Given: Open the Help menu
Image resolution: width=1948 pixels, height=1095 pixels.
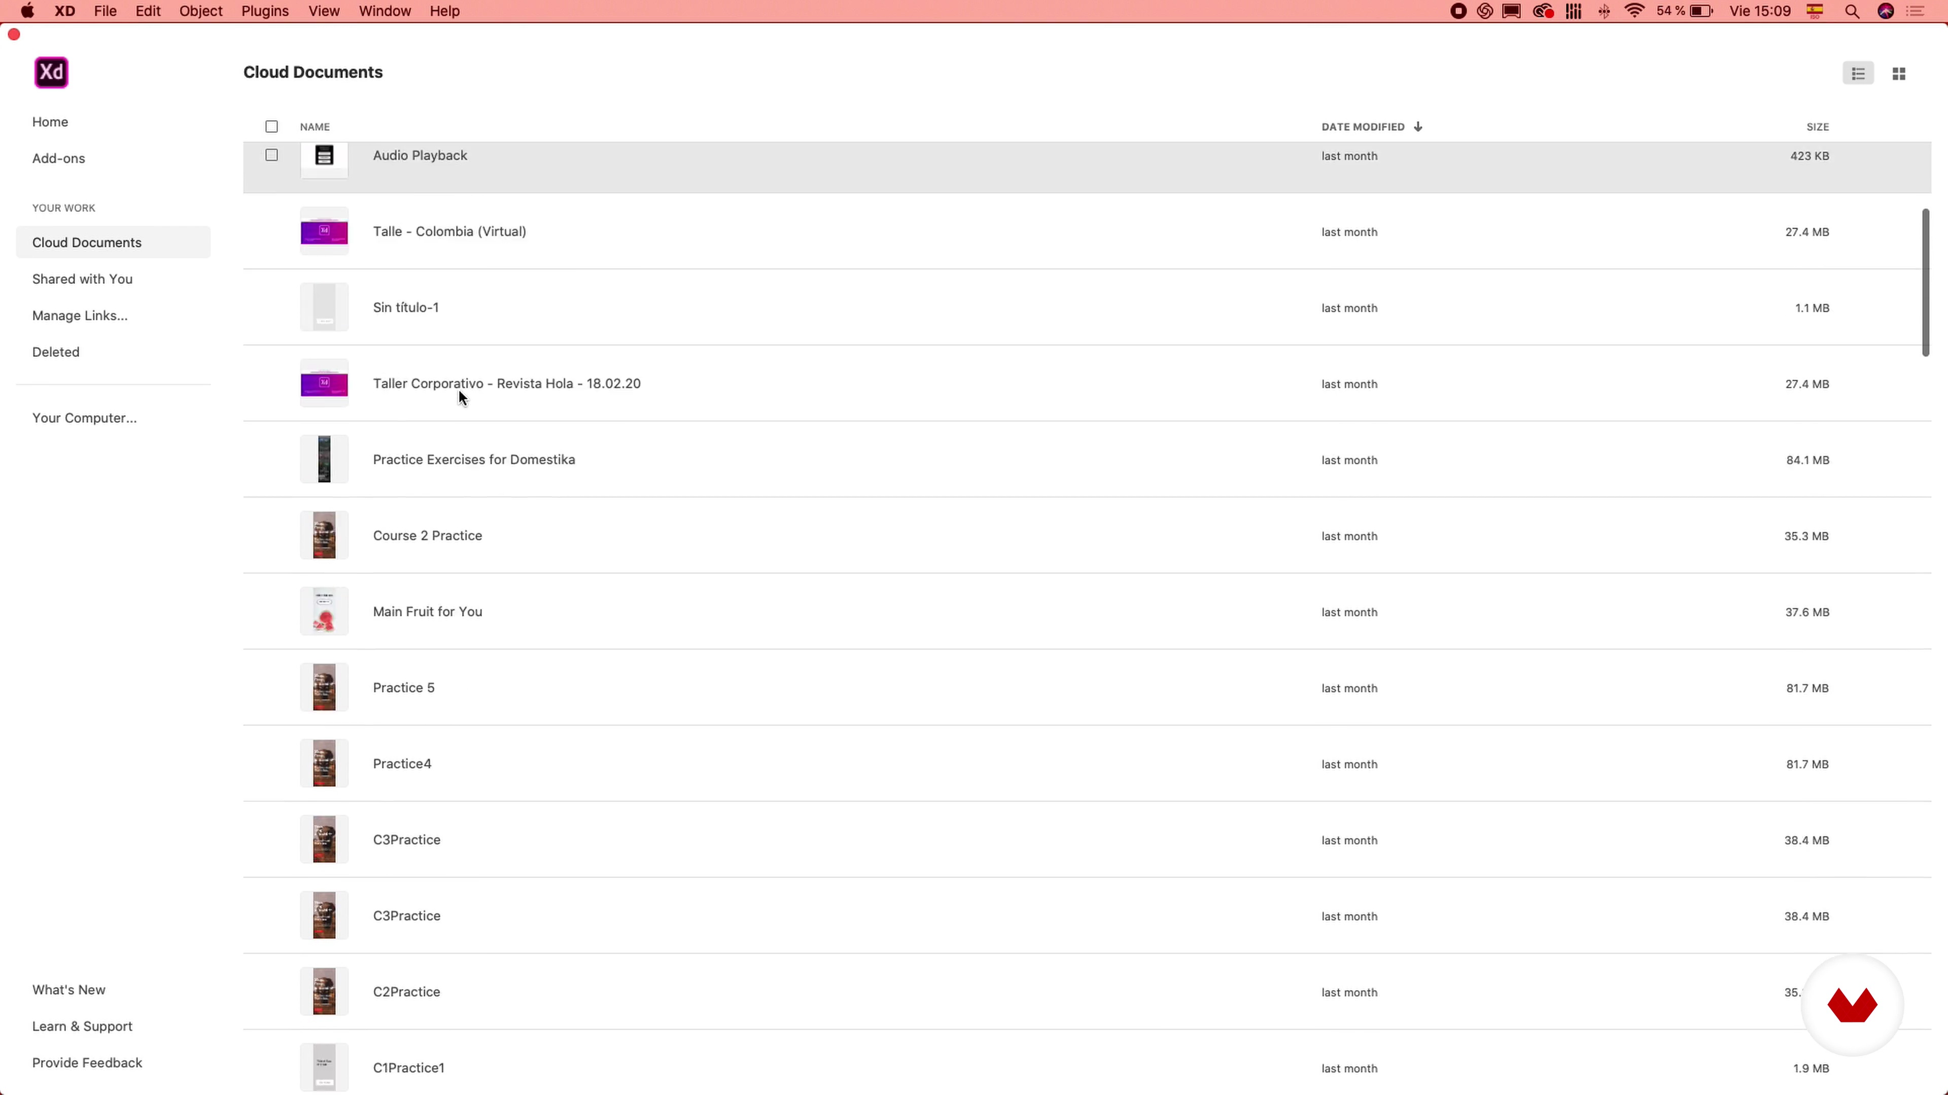Looking at the screenshot, I should (x=445, y=11).
